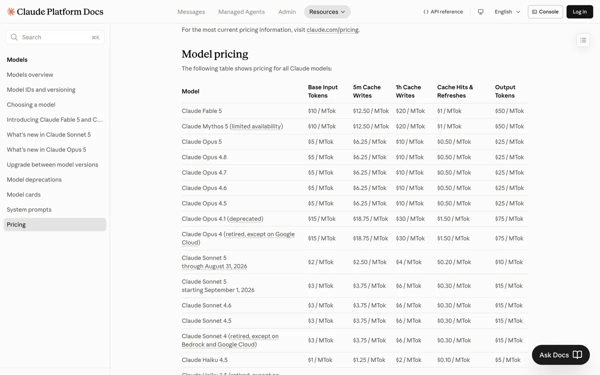Click the deprecated link for Opus 4.1
600x375 pixels.
pyautogui.click(x=245, y=218)
